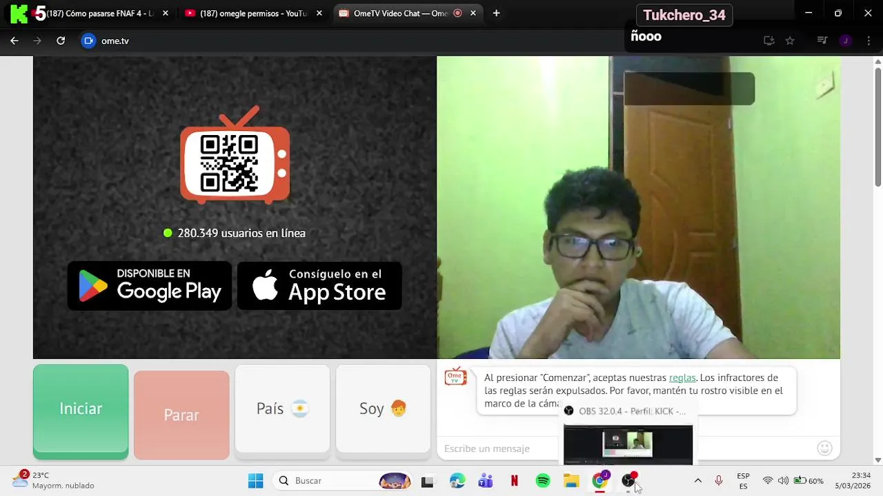
Task: Click the Google Play download badge
Action: coord(150,285)
